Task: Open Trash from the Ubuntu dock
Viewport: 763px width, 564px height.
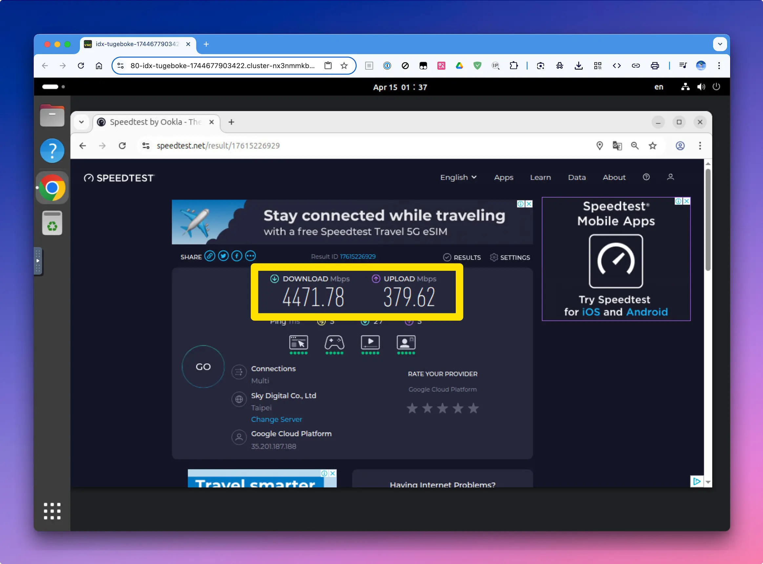Action: point(52,223)
